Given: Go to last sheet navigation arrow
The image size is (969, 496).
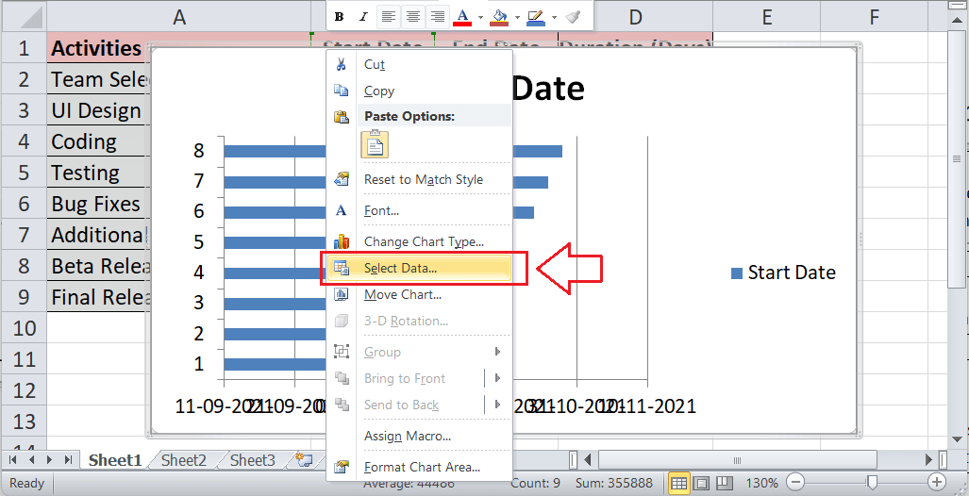Looking at the screenshot, I should click(67, 460).
